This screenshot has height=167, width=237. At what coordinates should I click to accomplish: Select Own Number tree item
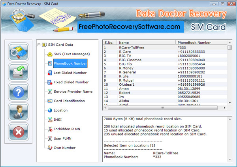[64, 148]
